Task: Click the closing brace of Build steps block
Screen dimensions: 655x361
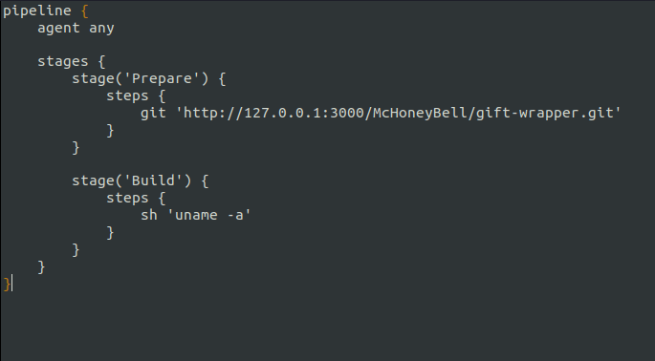Action: pyautogui.click(x=110, y=232)
